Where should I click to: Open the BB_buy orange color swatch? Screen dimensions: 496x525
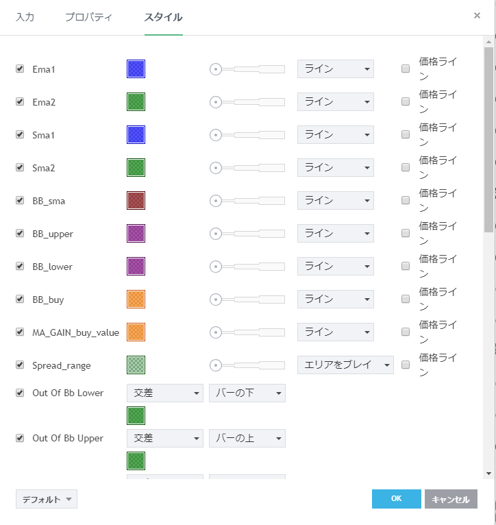tap(136, 300)
